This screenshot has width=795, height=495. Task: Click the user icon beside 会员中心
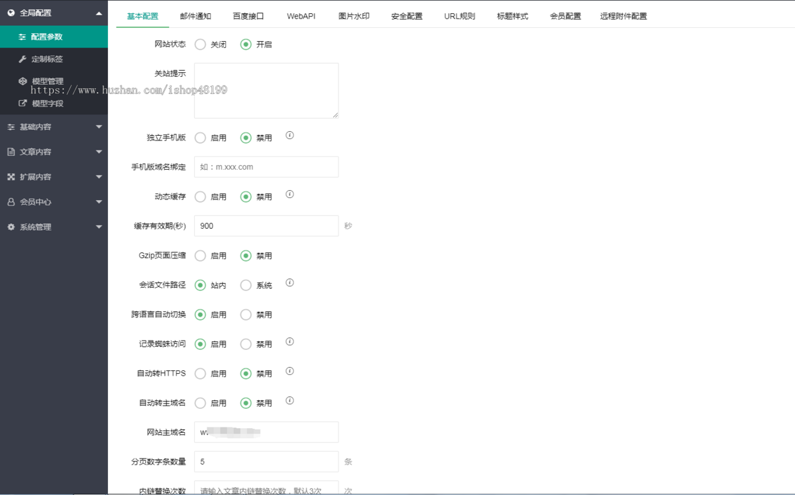(x=11, y=202)
